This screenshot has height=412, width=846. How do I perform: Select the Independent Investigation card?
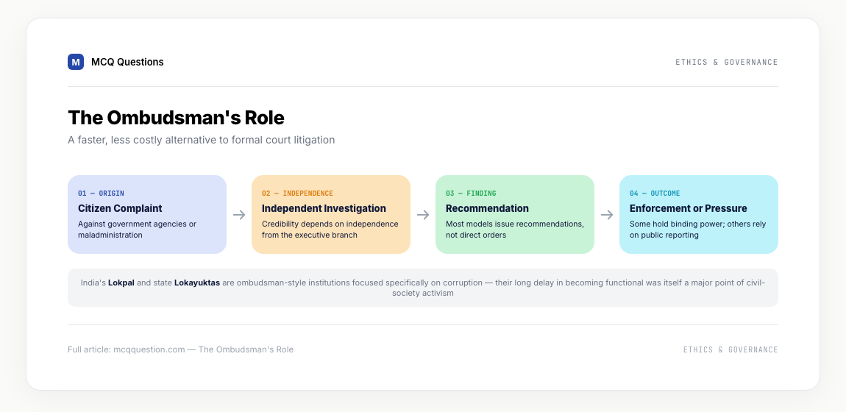(331, 214)
